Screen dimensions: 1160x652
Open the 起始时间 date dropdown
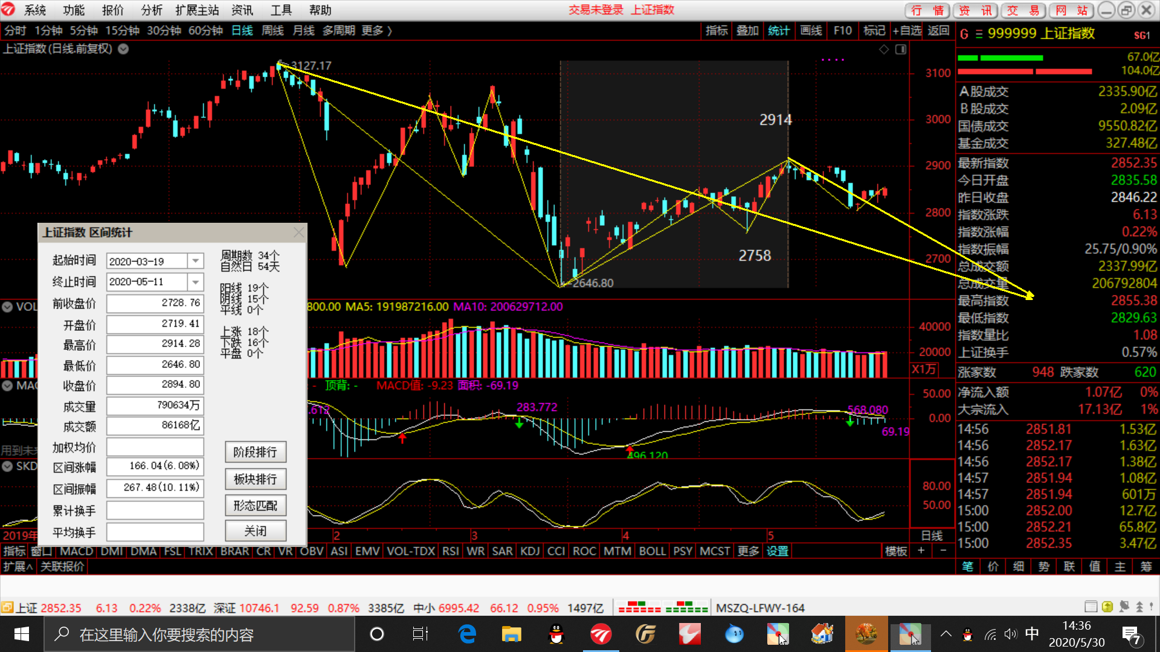pyautogui.click(x=195, y=261)
